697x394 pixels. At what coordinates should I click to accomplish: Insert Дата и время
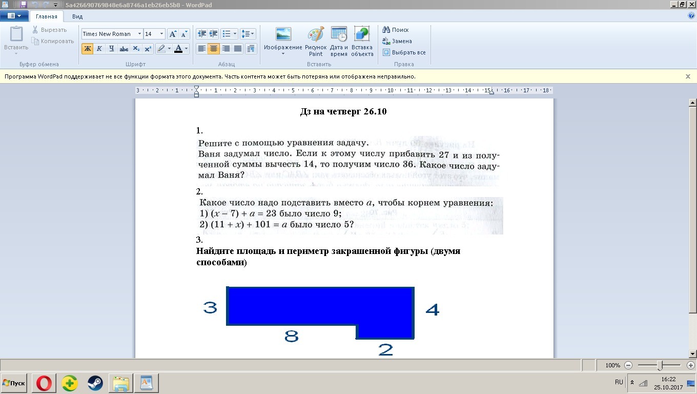[339, 41]
